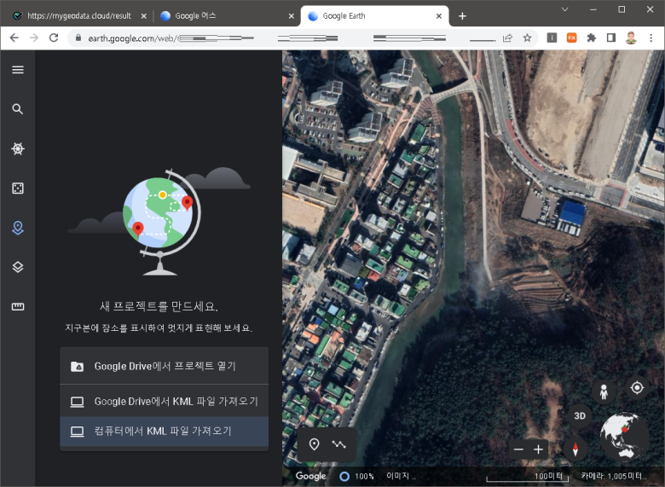Viewport: 665px width, 487px height.
Task: Open the Chrome profile avatar
Action: point(631,38)
